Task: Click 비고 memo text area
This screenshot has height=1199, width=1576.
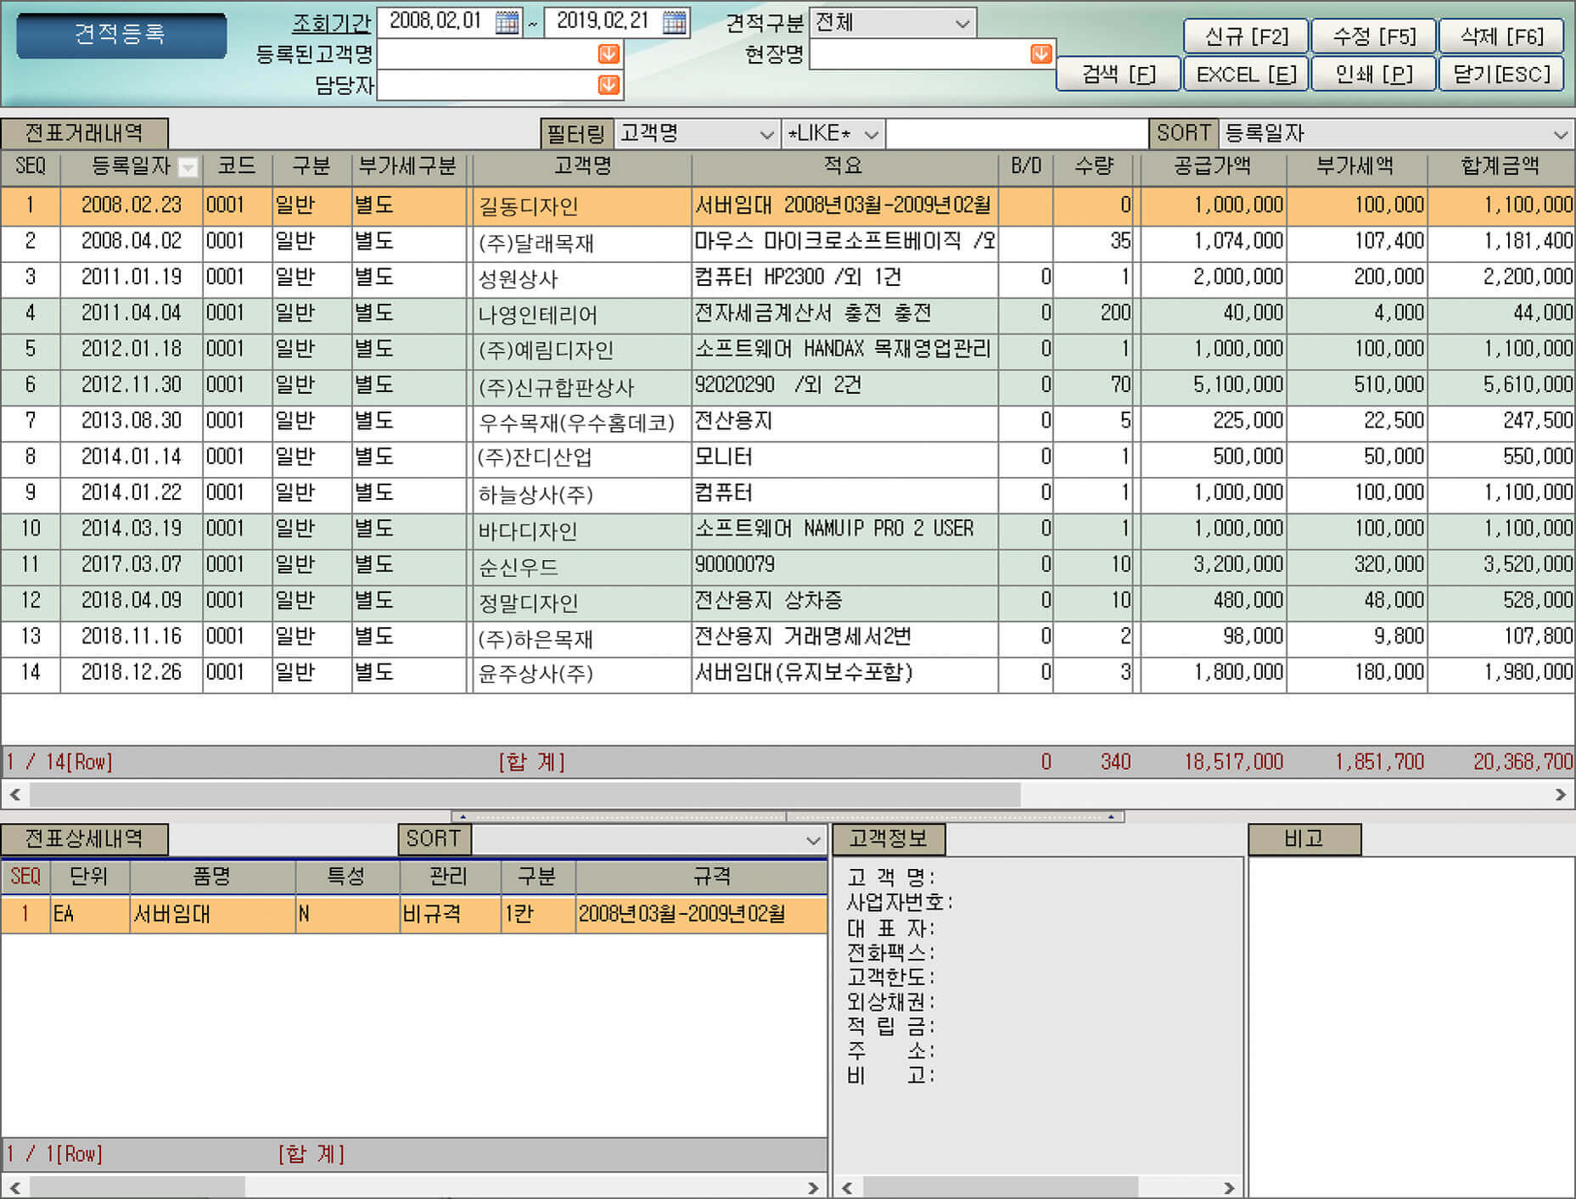Action: pos(1411,1027)
